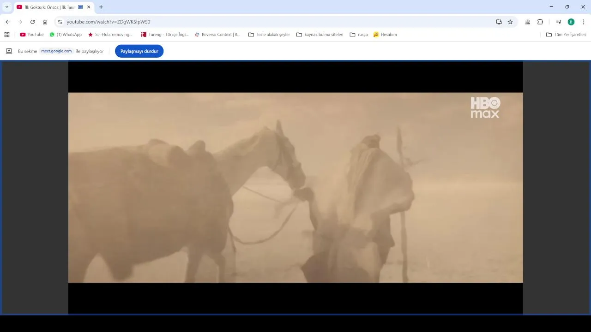Screen dimensions: 591x332
Task: Go forward to next page
Action: point(20,22)
